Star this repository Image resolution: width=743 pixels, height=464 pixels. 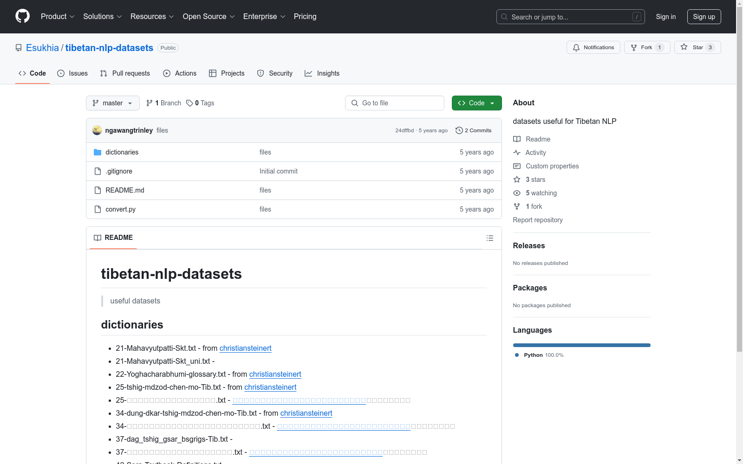(x=697, y=47)
